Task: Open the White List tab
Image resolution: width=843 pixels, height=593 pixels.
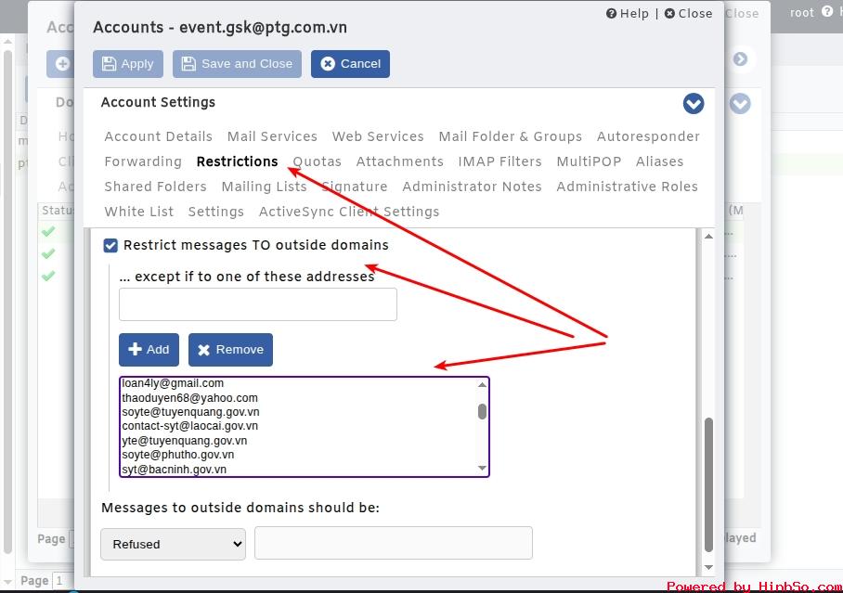Action: 138,212
